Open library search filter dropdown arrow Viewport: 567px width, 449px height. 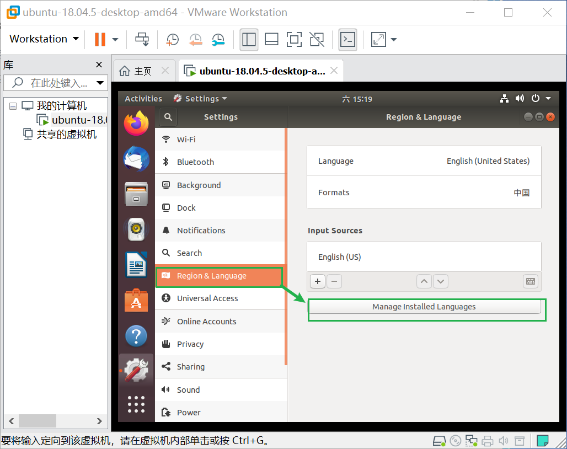[100, 83]
